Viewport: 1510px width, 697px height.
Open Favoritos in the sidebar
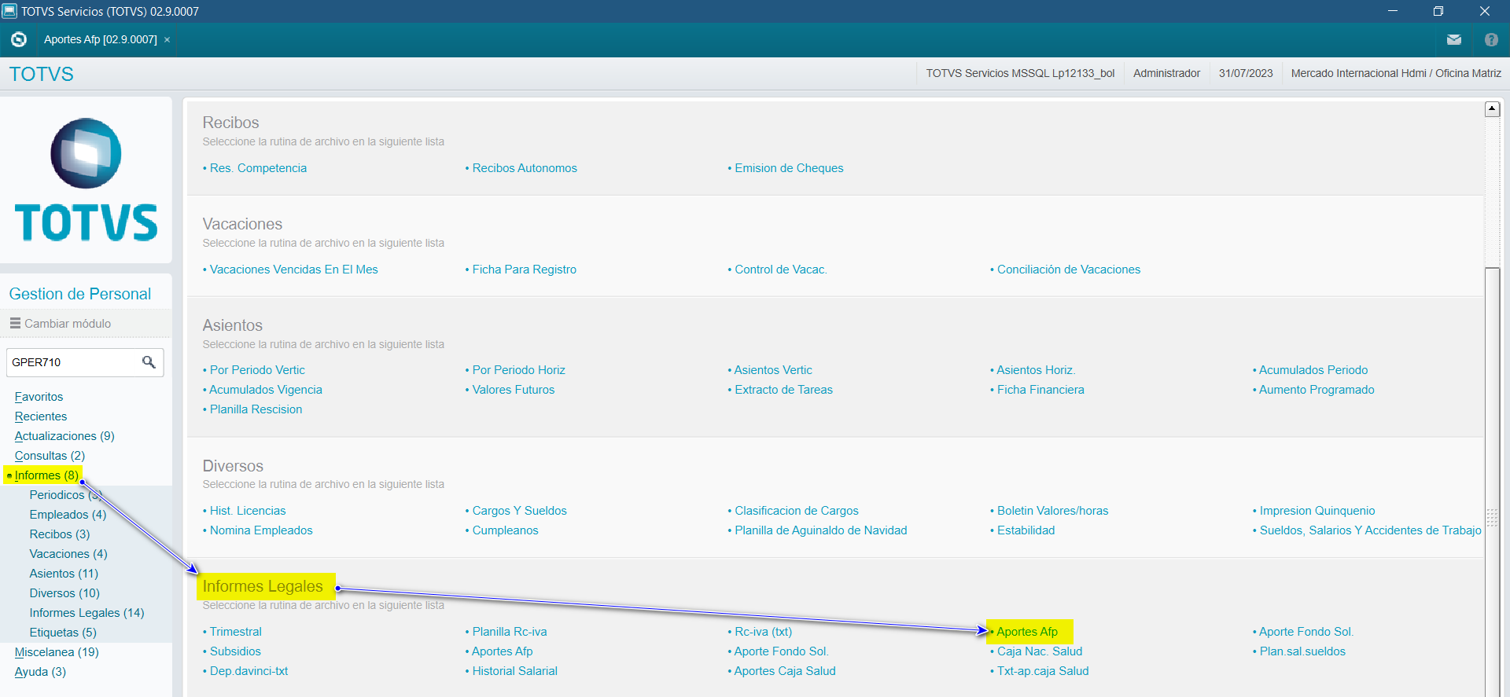39,397
